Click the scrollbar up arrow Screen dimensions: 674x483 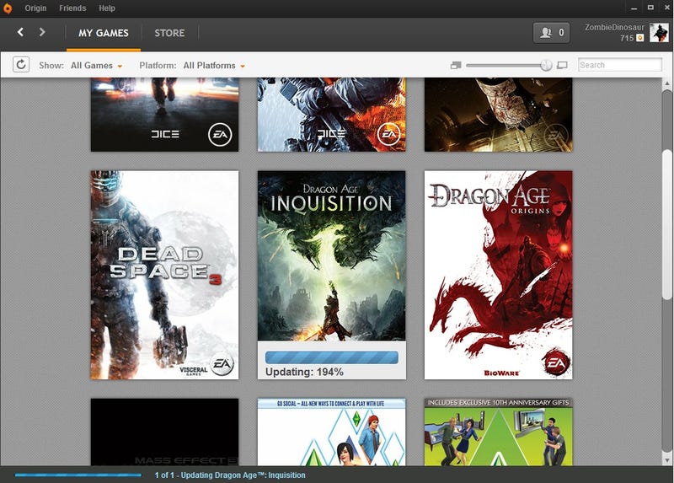point(666,83)
